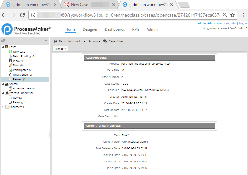Switch to the Designer menu
This screenshot has width=248, height=175.
point(90,29)
